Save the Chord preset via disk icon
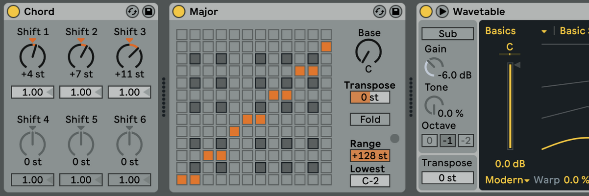This screenshot has height=196, width=589. (147, 11)
